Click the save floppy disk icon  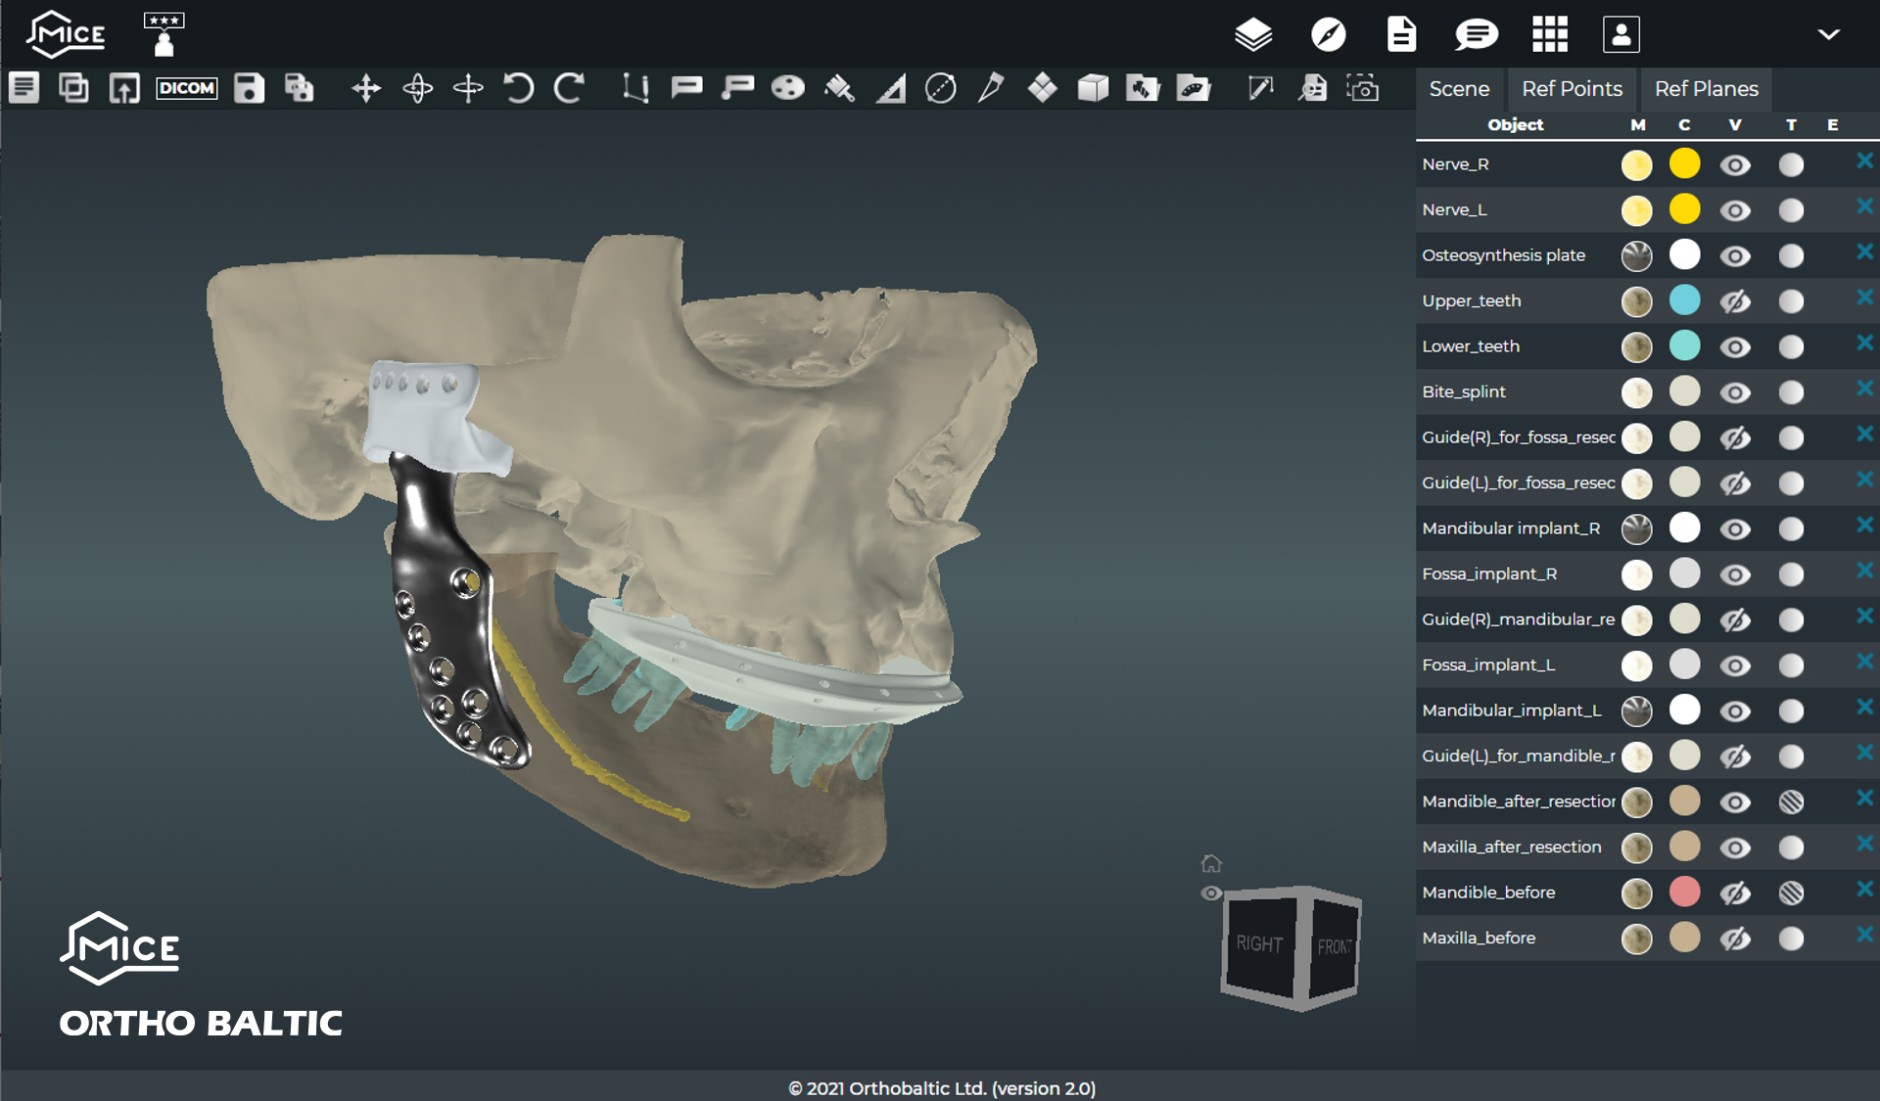pos(249,88)
